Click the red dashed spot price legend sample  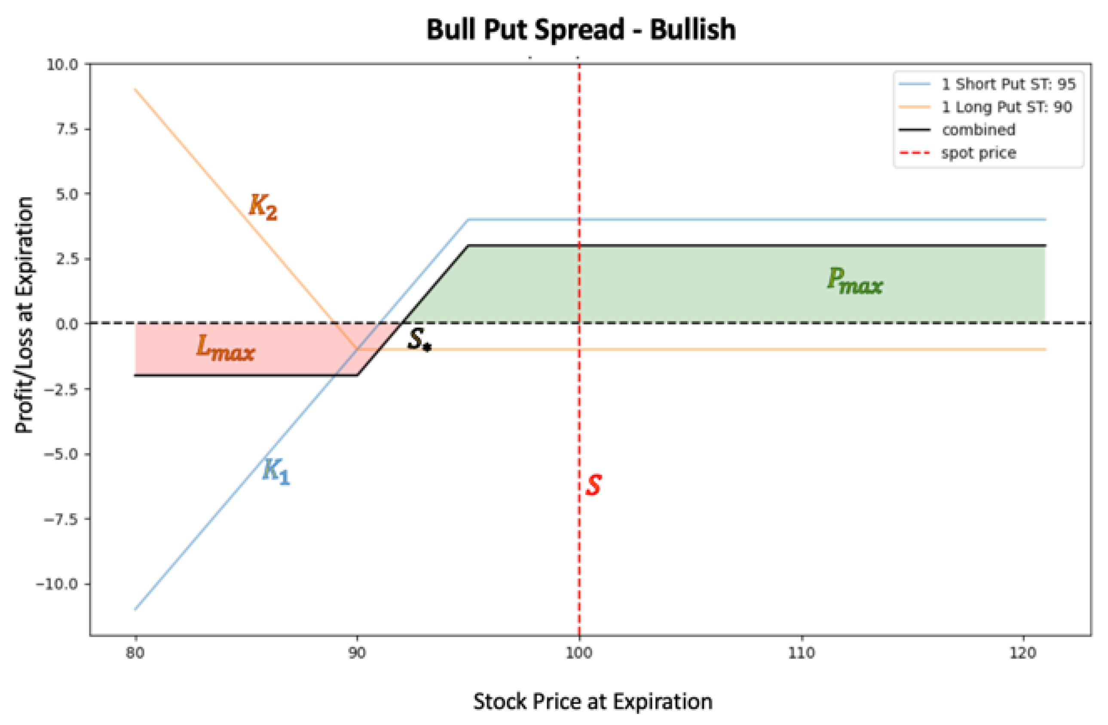(x=914, y=153)
